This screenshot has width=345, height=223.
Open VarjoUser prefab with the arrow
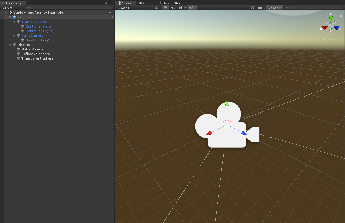coord(112,17)
